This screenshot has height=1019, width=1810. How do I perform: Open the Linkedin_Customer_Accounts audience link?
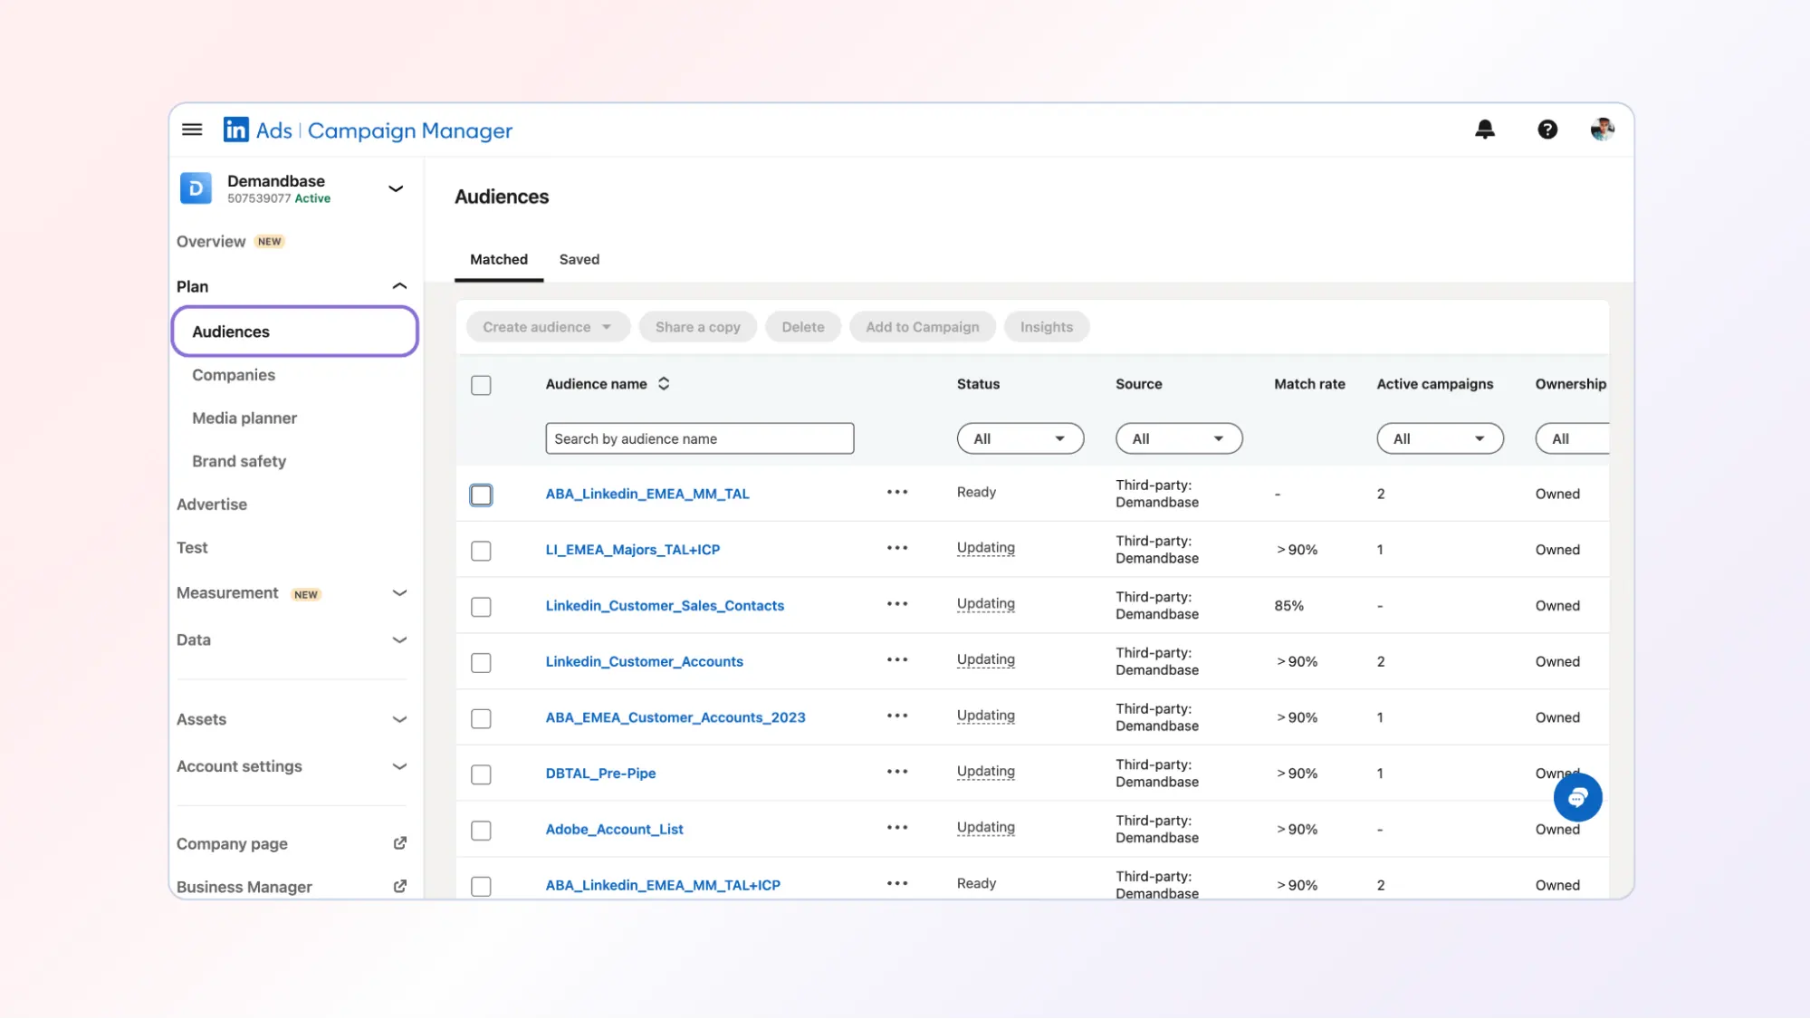click(644, 661)
